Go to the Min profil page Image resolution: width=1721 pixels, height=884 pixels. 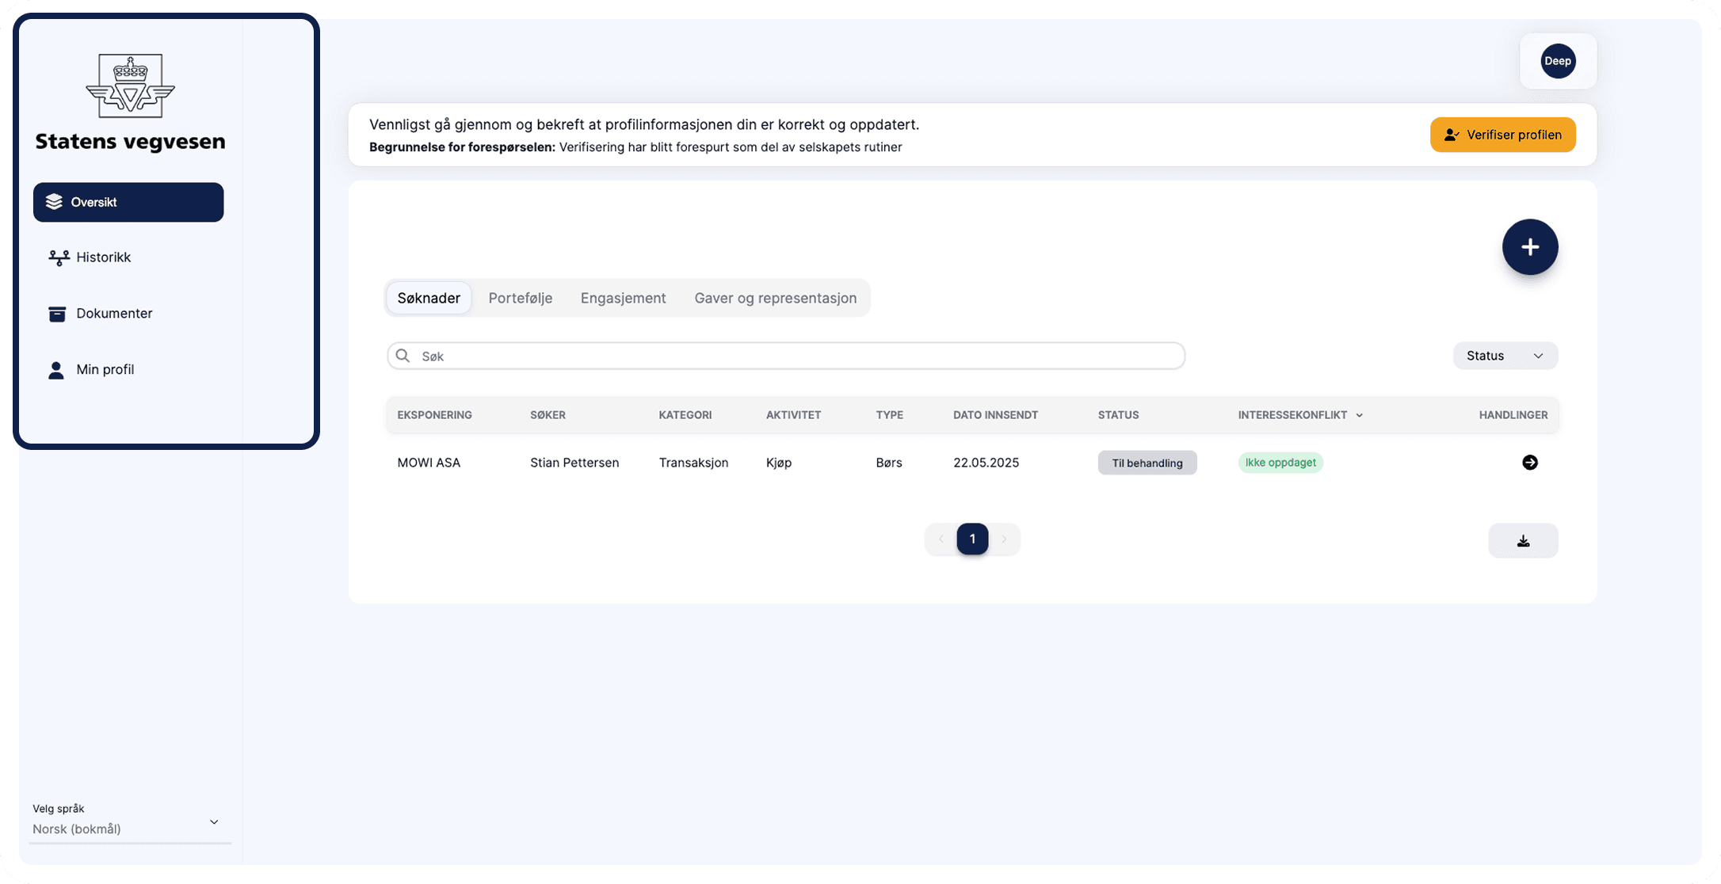coord(105,370)
